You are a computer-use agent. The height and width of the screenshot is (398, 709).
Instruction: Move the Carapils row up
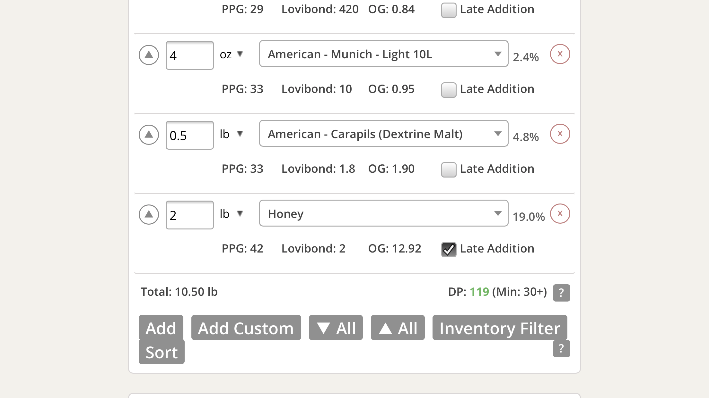pyautogui.click(x=149, y=135)
